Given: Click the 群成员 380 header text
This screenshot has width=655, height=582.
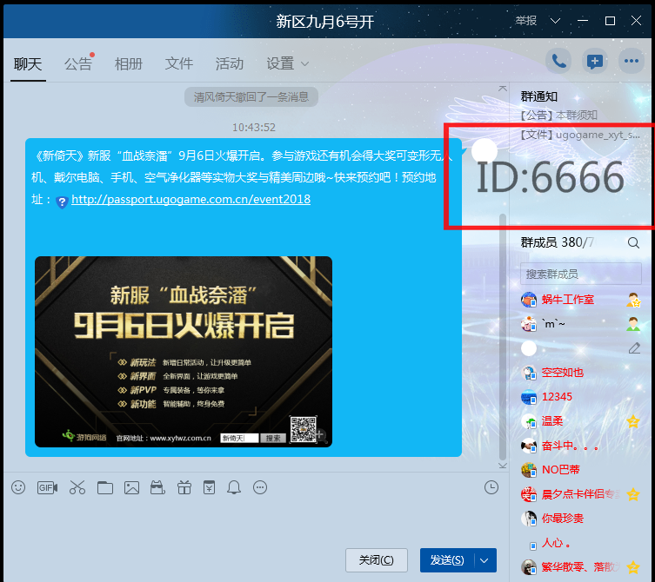Looking at the screenshot, I should coord(558,242).
